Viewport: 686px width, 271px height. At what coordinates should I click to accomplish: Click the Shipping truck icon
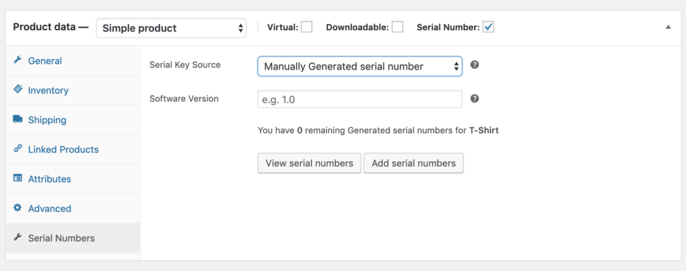[x=17, y=119]
